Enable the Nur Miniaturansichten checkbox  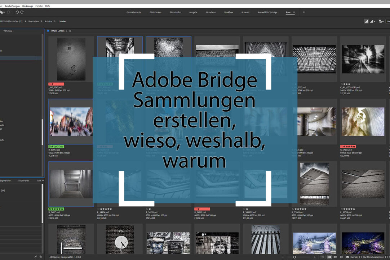click(360, 257)
